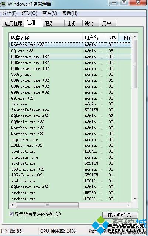
Task: Sort by 用户名 column header
Action: point(94,37)
